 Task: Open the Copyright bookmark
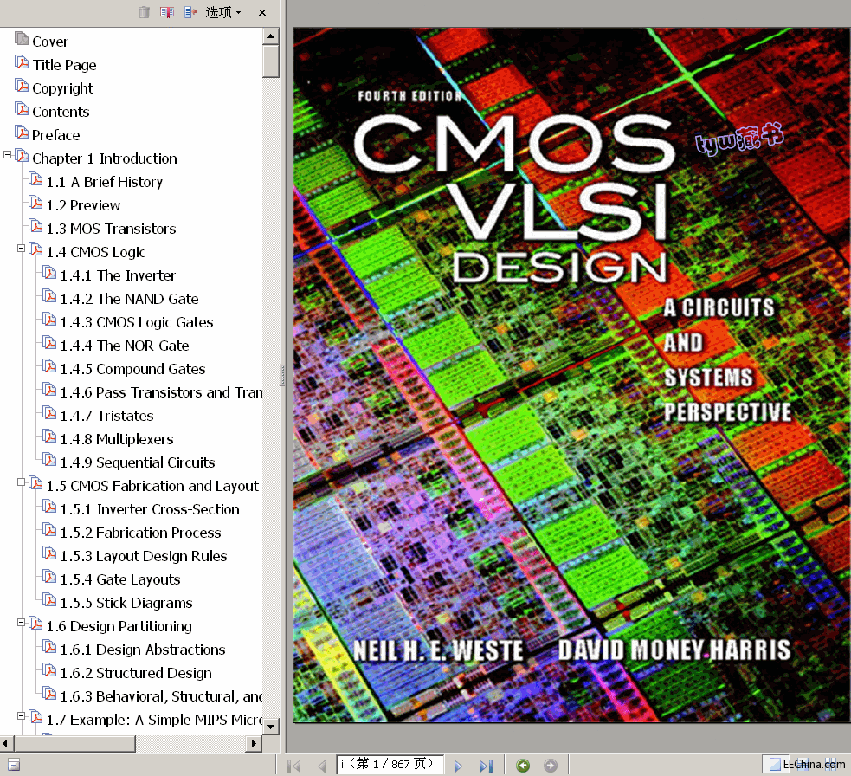(61, 87)
